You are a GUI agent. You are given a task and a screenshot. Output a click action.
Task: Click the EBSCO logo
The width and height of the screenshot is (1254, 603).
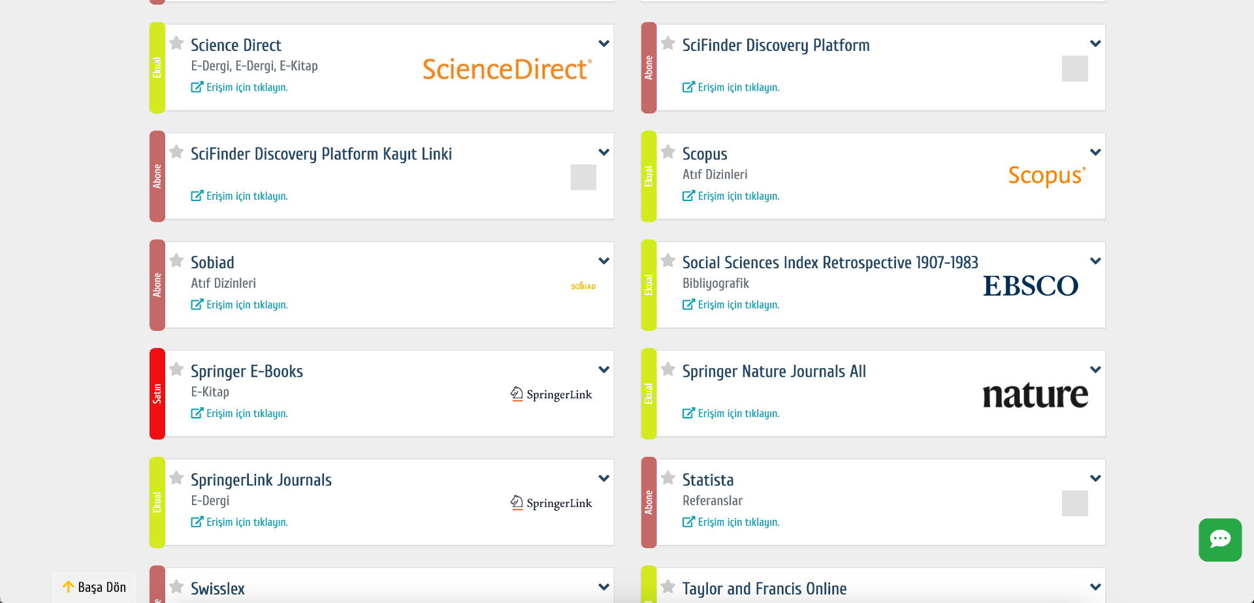point(1031,286)
